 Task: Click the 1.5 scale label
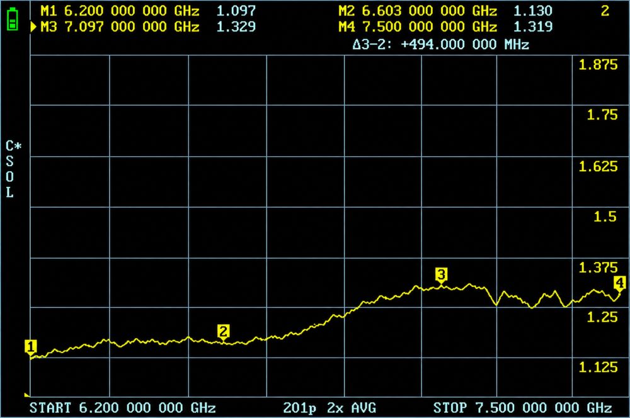click(605, 217)
